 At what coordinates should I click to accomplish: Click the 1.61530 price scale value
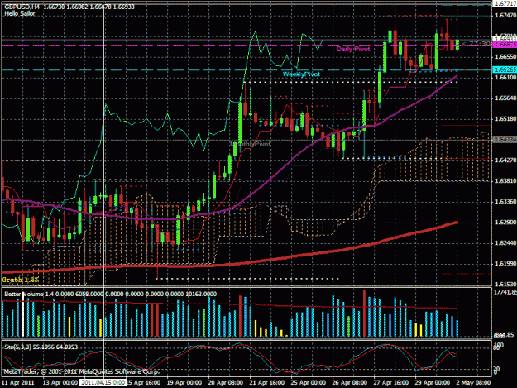505,284
